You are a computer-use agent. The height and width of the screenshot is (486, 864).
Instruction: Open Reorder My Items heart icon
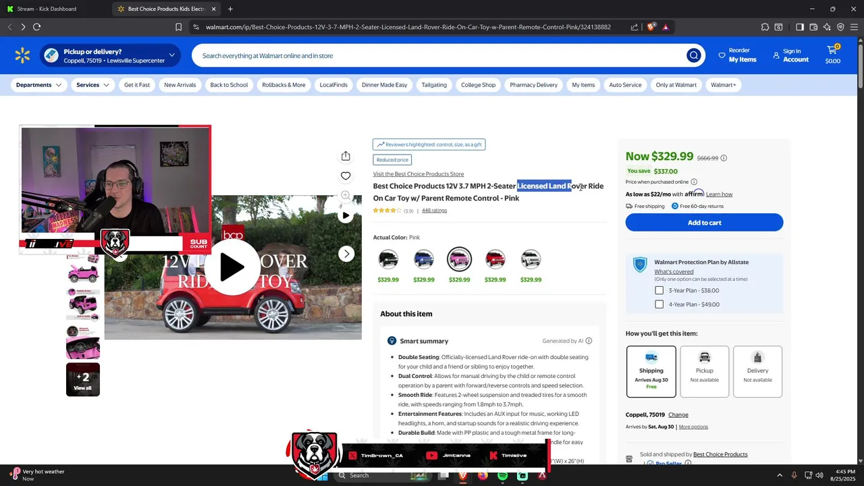[x=722, y=55]
